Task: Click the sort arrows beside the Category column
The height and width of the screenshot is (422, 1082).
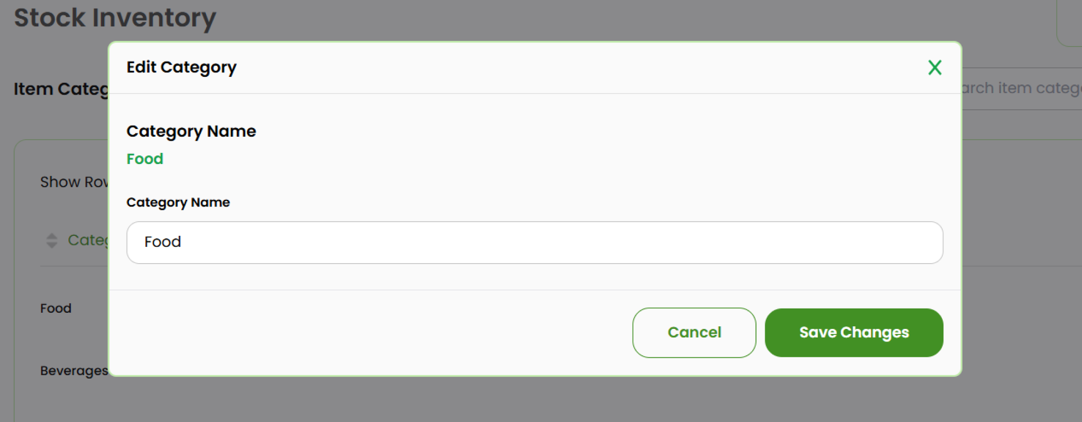Action: point(52,240)
